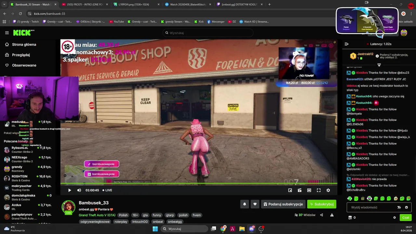Click the green Subskrybuj button

pyautogui.click(x=322, y=204)
